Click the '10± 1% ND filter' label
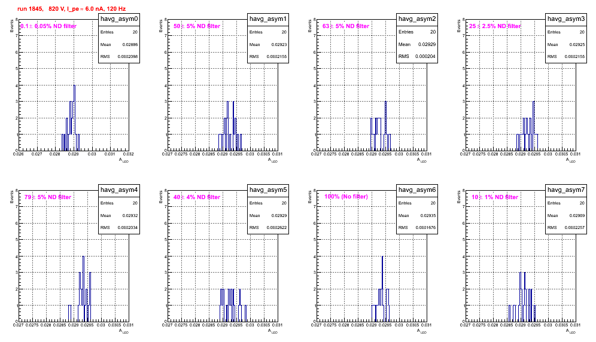 pos(495,197)
